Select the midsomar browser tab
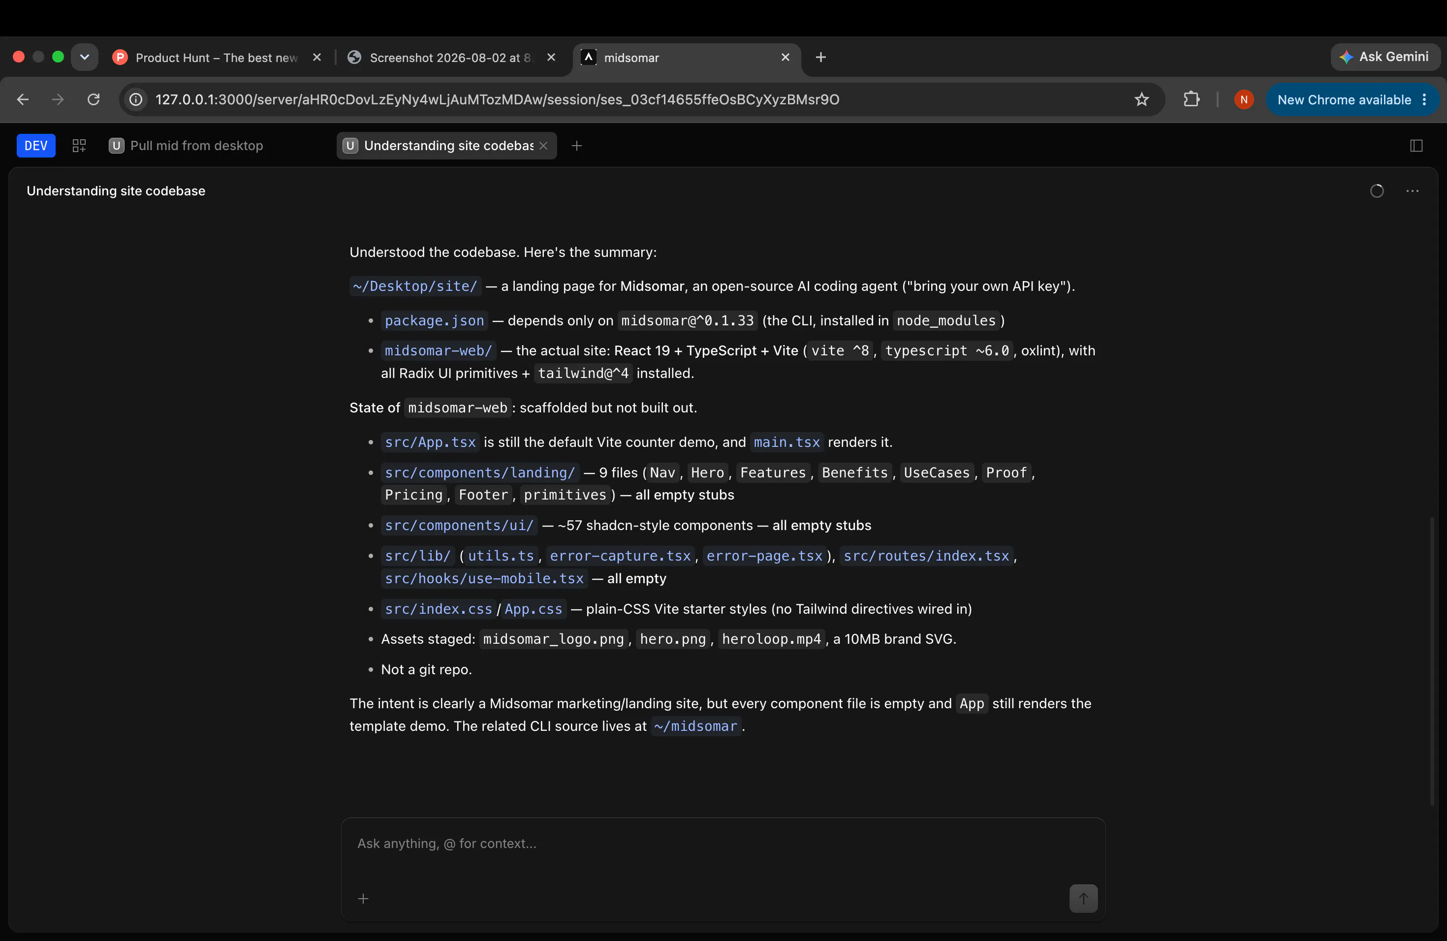Viewport: 1447px width, 941px height. point(687,58)
